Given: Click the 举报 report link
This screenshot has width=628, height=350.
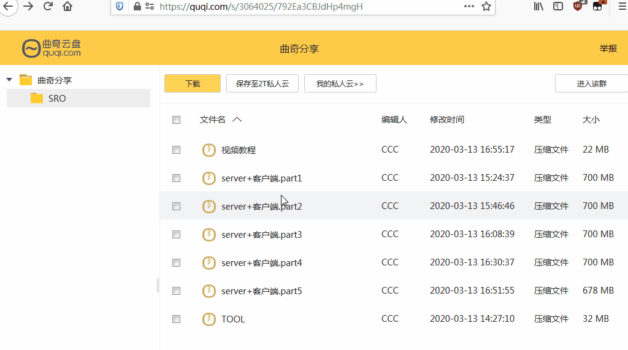Looking at the screenshot, I should pos(608,48).
